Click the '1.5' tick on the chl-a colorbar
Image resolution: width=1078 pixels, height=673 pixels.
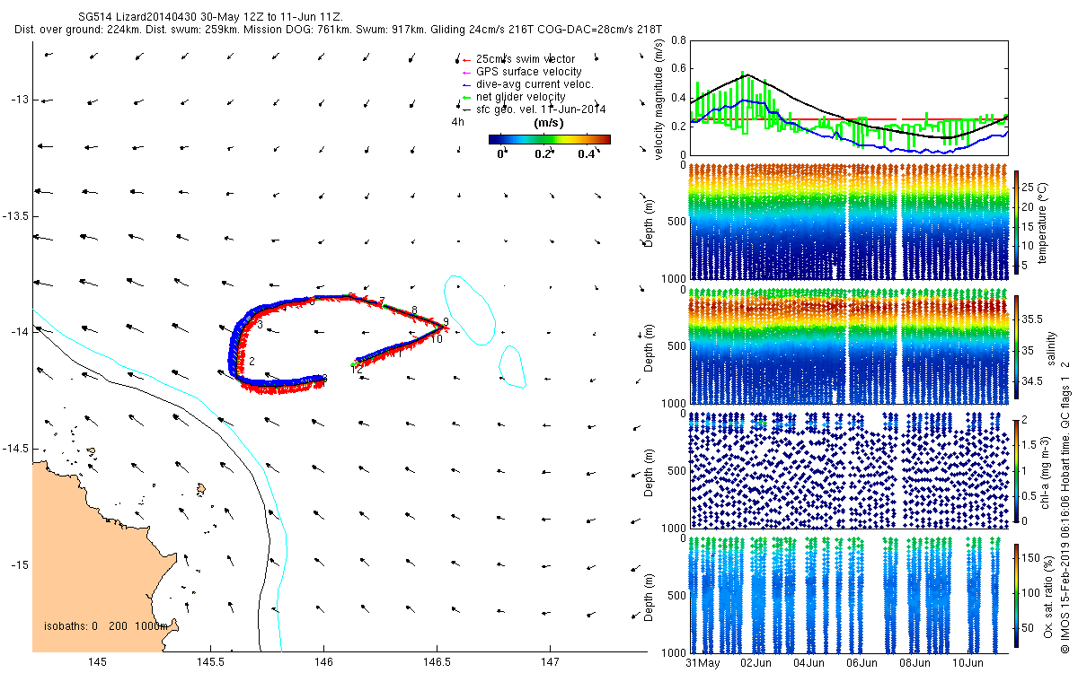(1029, 445)
